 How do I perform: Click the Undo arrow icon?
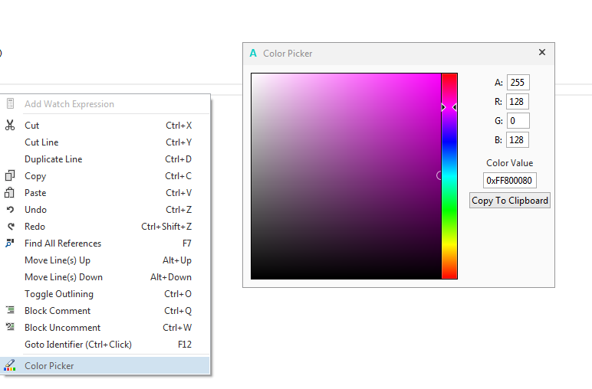point(10,210)
